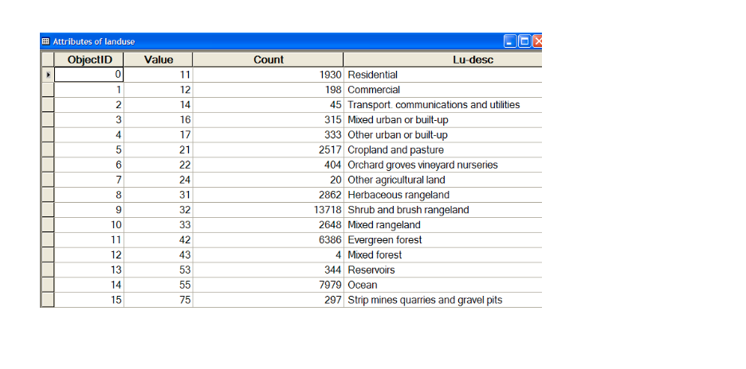Click the Count column header
This screenshot has width=746, height=369.
(269, 60)
